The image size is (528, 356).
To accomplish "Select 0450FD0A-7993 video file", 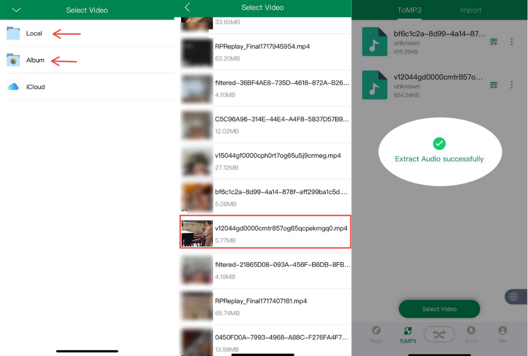I will point(266,341).
